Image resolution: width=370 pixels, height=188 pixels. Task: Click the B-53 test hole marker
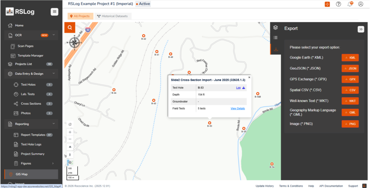coord(210,122)
